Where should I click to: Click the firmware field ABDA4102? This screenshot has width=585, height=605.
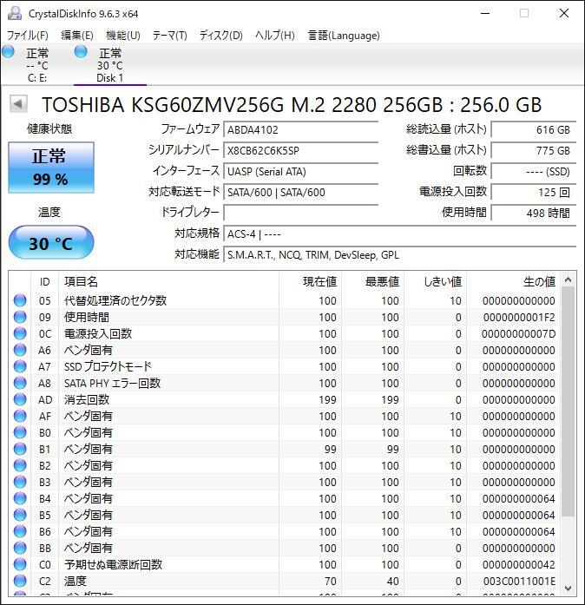[300, 129]
